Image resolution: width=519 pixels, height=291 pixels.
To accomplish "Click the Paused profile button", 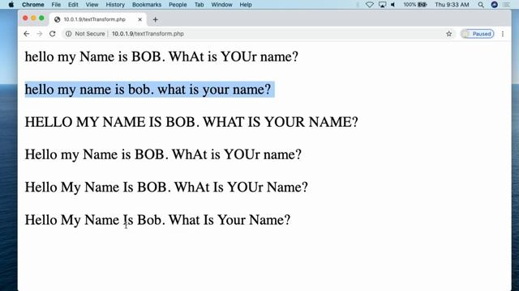I will coord(478,34).
